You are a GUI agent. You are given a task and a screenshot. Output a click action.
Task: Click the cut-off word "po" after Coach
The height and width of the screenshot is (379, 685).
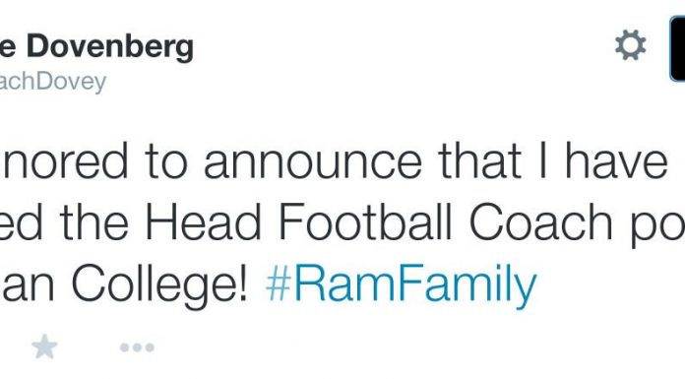coord(657,226)
